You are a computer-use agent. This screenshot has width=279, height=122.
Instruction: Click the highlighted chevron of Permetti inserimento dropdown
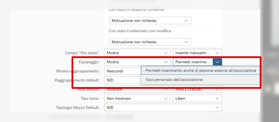point(217,62)
